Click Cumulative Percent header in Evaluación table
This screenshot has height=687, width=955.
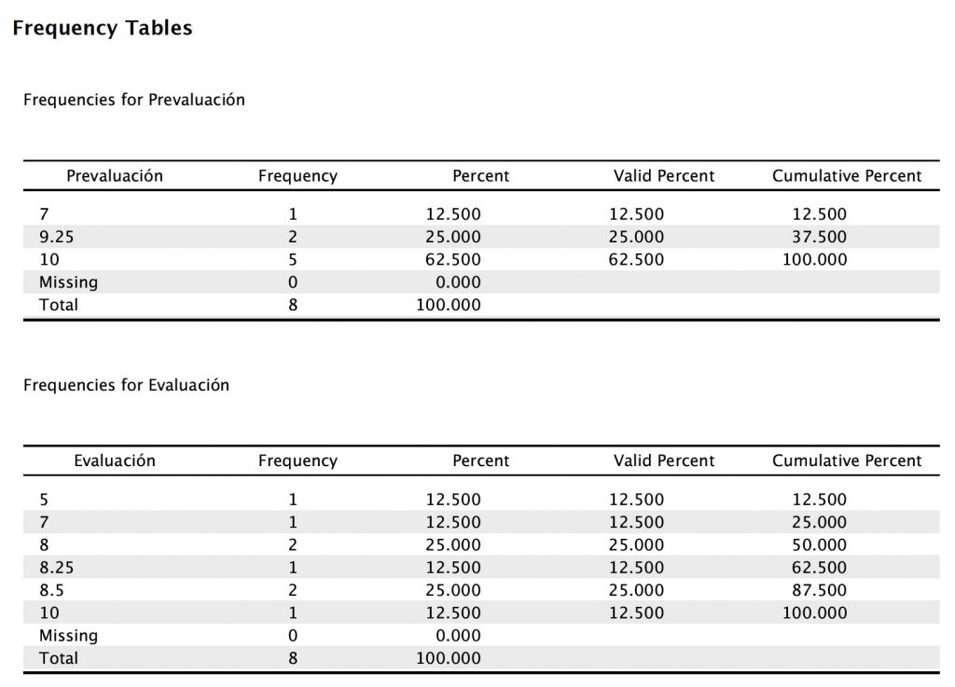click(x=846, y=460)
